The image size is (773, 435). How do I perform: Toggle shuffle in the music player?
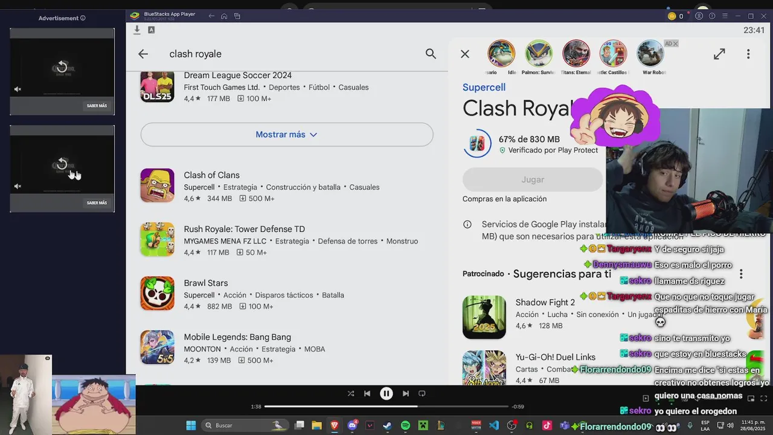pos(351,393)
